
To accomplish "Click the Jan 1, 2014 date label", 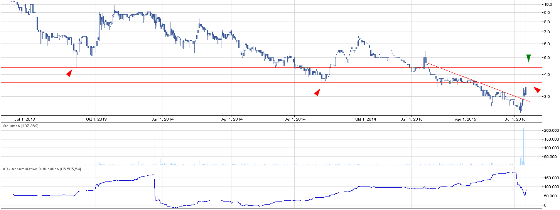I will tap(163, 119).
